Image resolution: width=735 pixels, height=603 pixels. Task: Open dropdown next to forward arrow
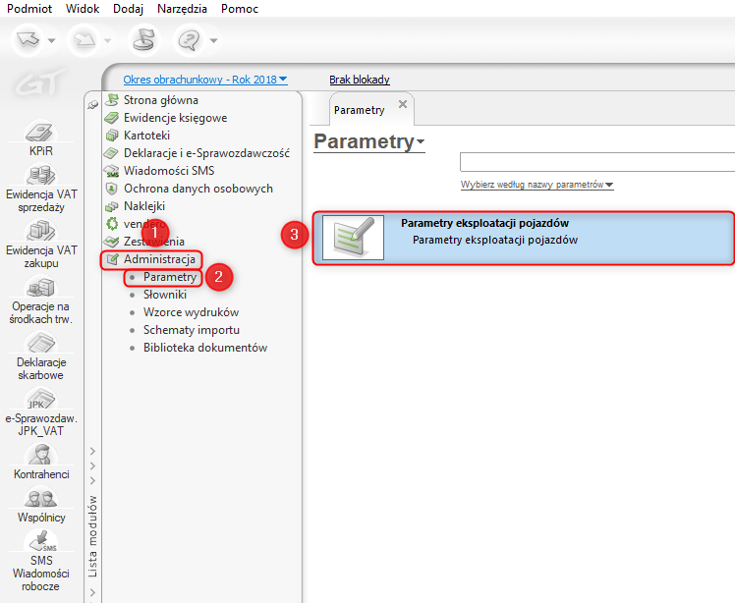pos(107,41)
